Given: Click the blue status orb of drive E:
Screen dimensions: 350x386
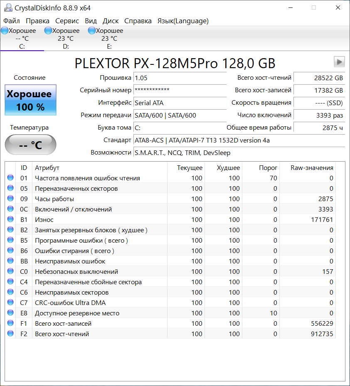Looking at the screenshot, I should [x=92, y=30].
